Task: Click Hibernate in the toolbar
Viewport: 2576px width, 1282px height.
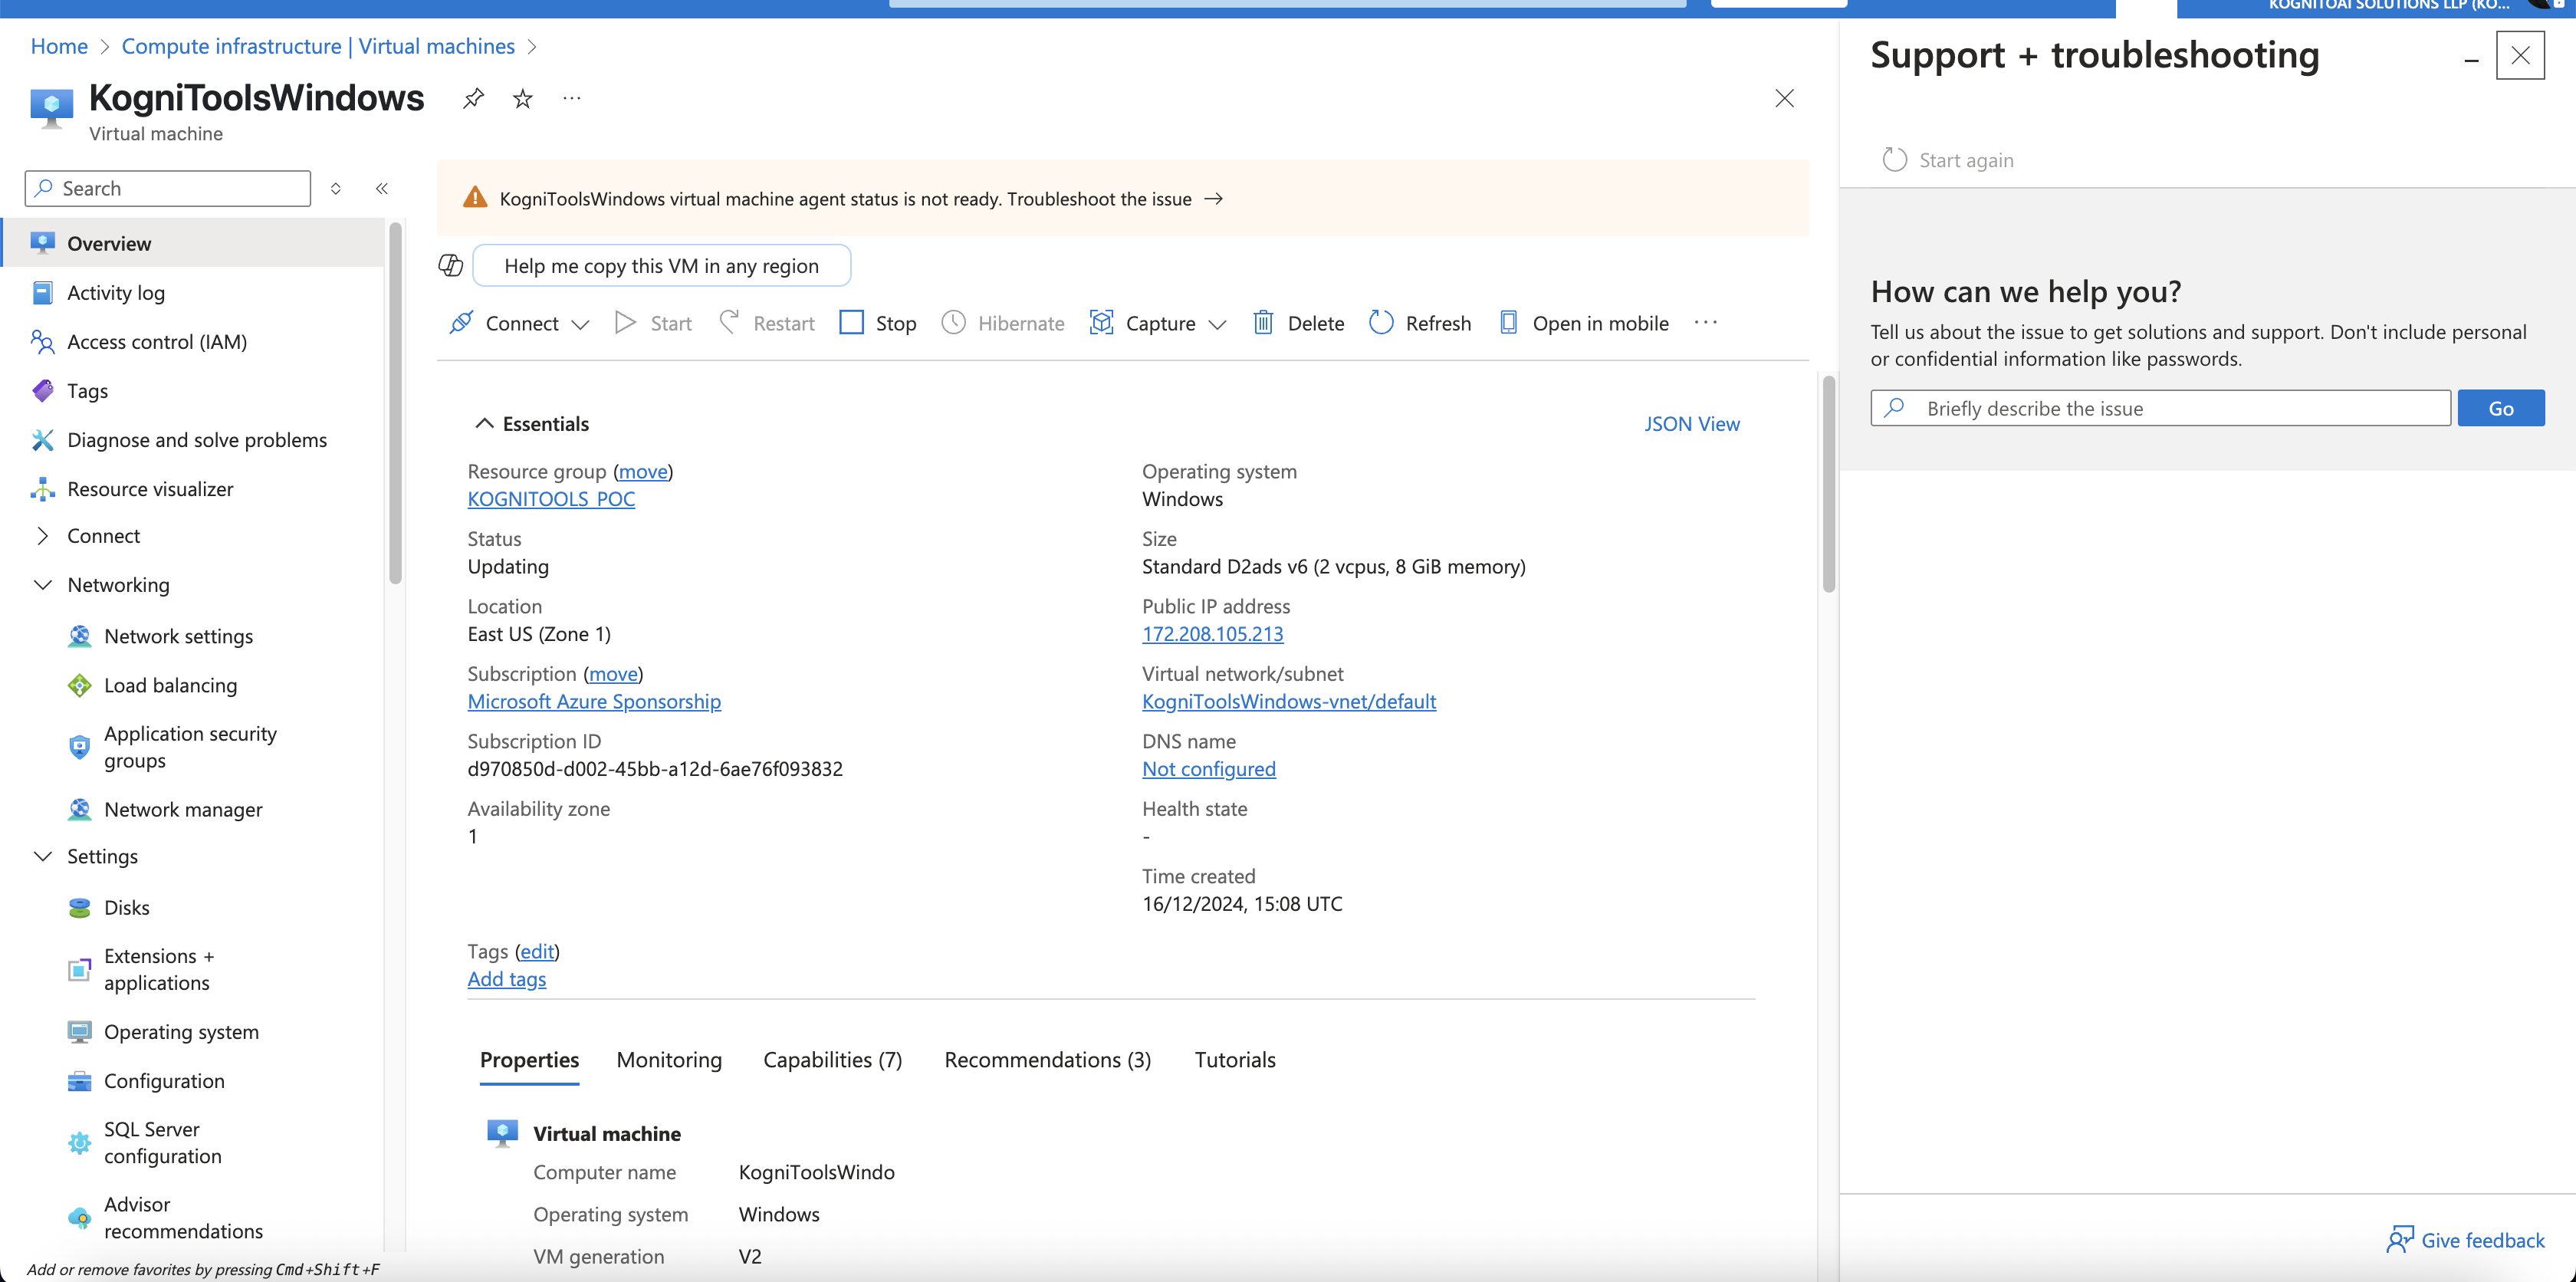Action: 1003,323
